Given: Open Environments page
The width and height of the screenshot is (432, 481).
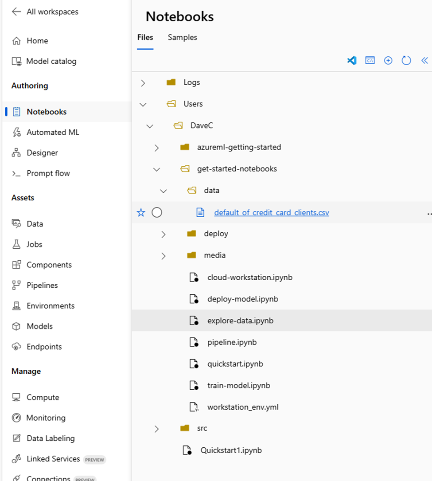Looking at the screenshot, I should point(51,306).
